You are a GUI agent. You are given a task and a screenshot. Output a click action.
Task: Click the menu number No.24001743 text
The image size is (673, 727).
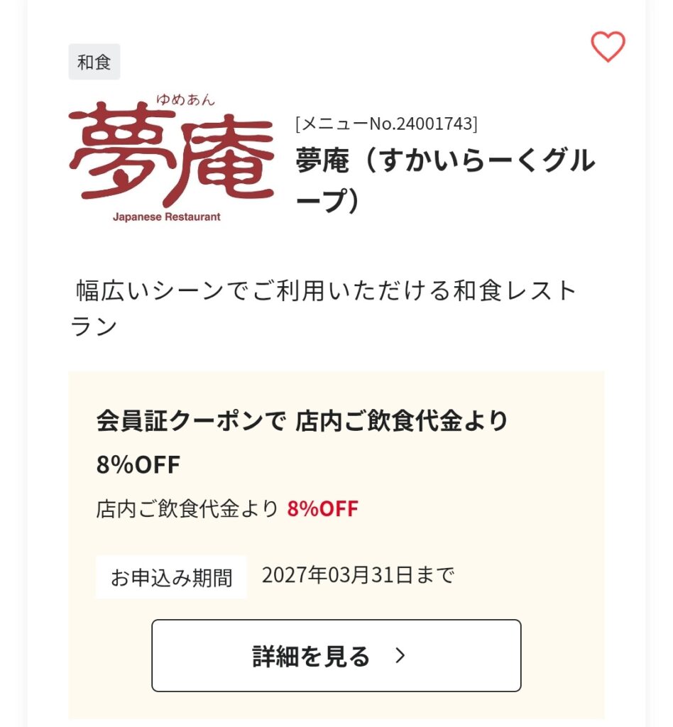coord(387,124)
